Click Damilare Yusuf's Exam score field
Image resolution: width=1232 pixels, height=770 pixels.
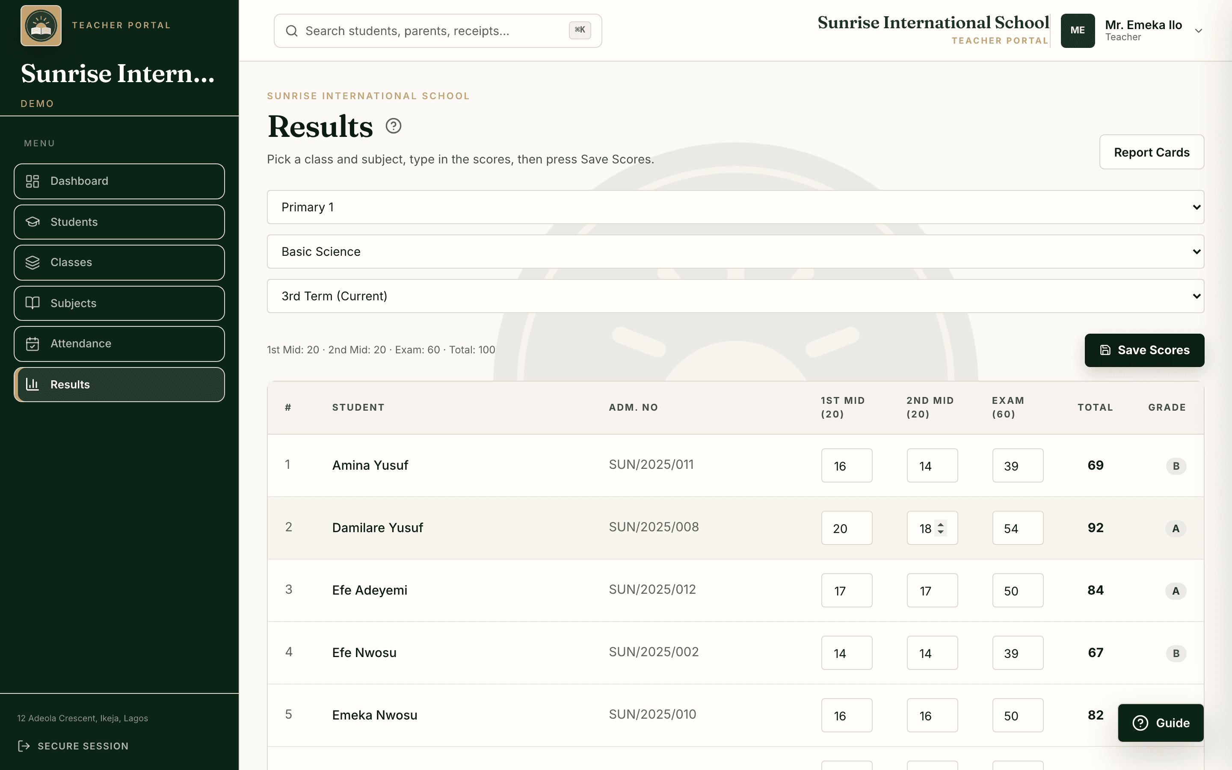1018,528
